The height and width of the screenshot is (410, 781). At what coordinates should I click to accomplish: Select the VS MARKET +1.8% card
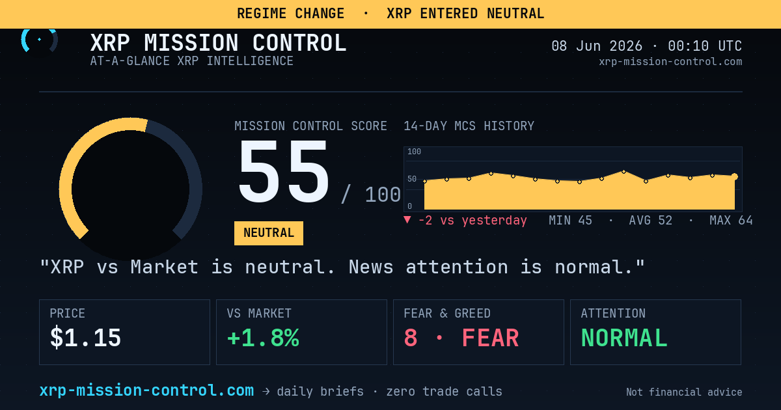301,332
